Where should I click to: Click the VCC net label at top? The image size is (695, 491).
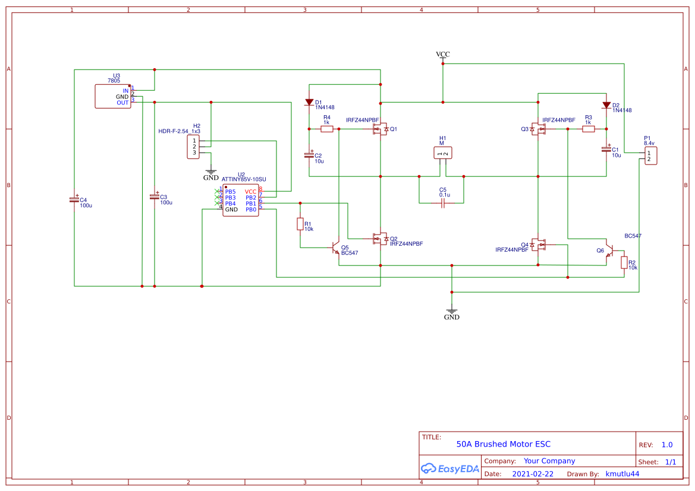click(x=442, y=54)
